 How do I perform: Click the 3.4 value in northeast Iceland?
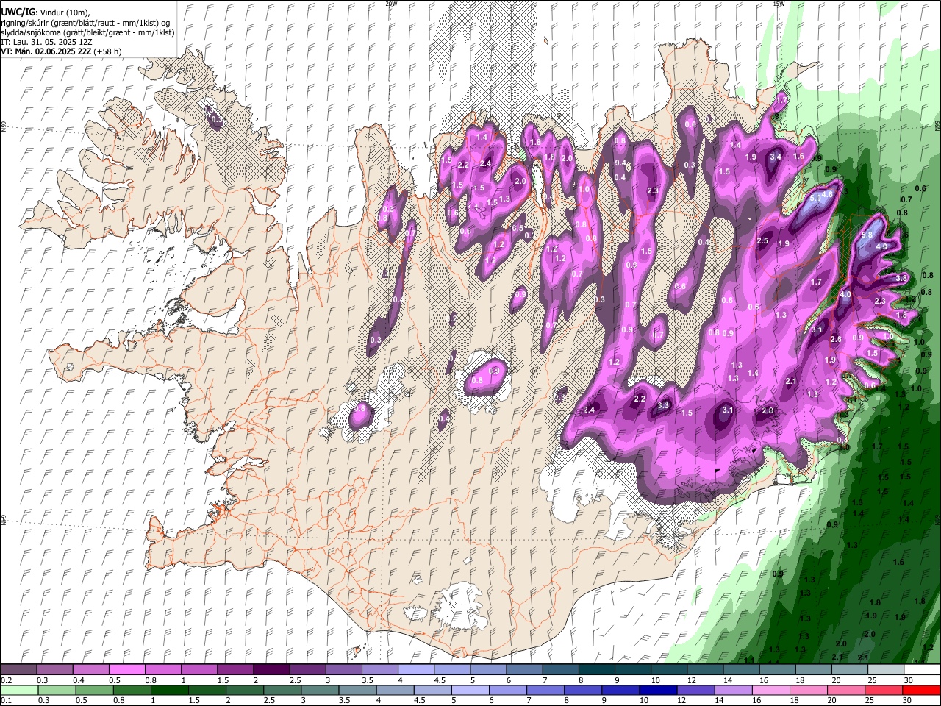click(x=776, y=157)
